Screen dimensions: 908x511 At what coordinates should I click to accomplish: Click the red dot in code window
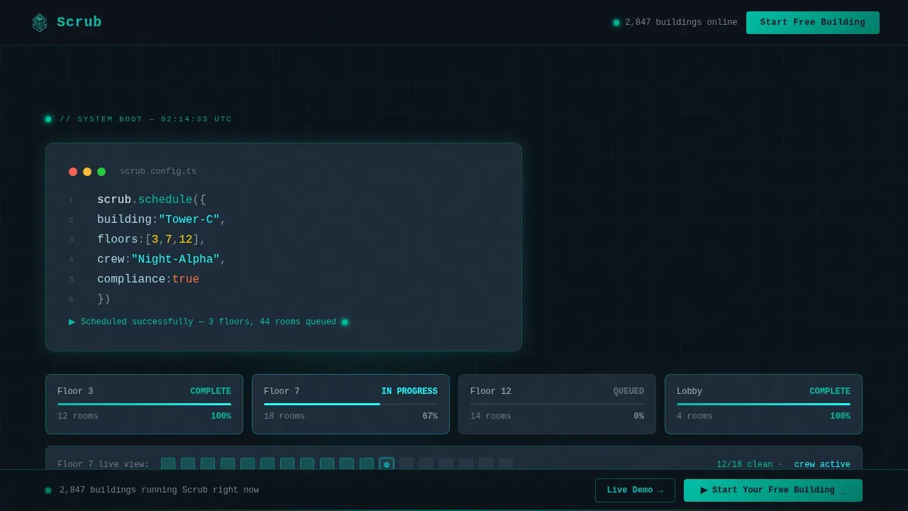click(73, 172)
